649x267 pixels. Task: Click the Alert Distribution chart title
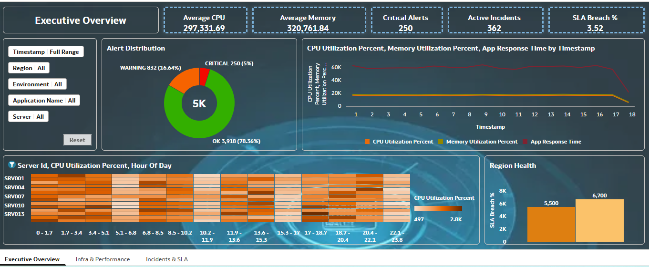point(136,48)
